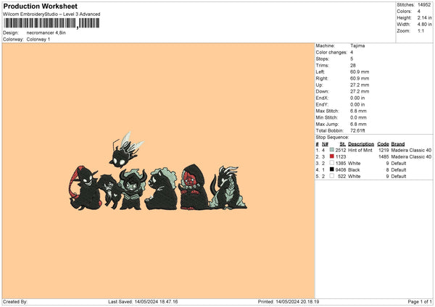Click the 'Description' column header
Viewport: 435px width, 307px height.
pyautogui.click(x=361, y=144)
